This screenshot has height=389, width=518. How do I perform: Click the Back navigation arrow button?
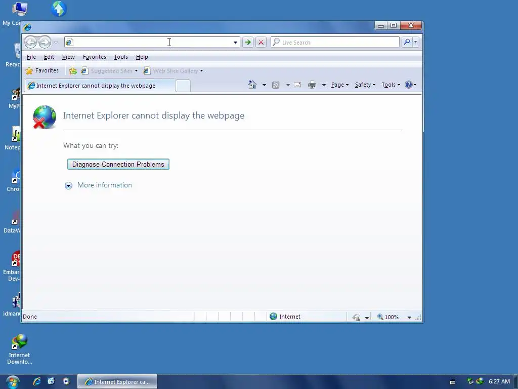pyautogui.click(x=31, y=42)
